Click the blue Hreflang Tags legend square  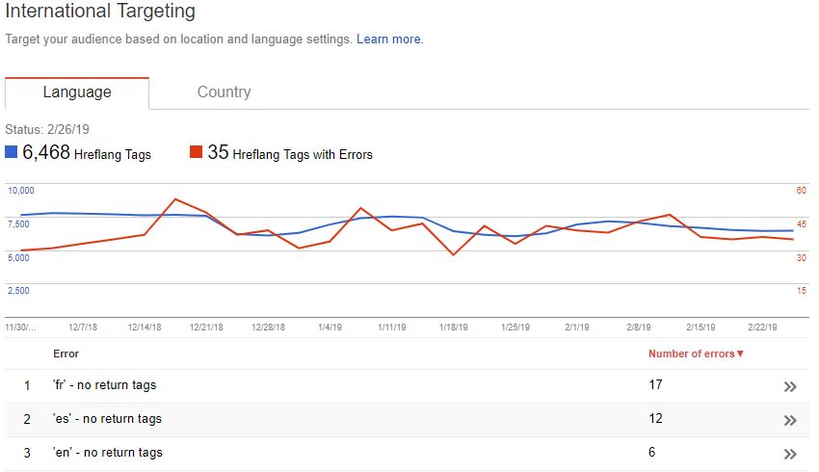[12, 152]
